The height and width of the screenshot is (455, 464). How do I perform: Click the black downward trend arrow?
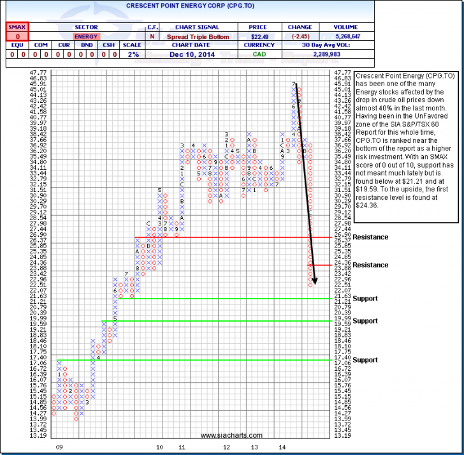point(305,185)
